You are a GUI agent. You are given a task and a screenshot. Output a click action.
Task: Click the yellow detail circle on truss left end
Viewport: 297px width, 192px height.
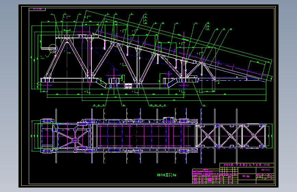53,49
